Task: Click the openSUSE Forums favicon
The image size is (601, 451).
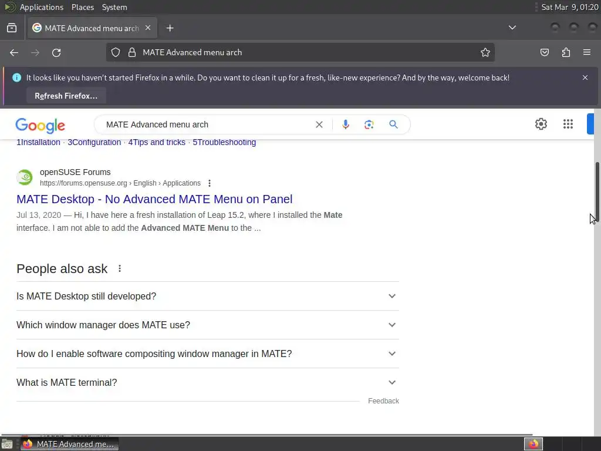Action: [25, 177]
